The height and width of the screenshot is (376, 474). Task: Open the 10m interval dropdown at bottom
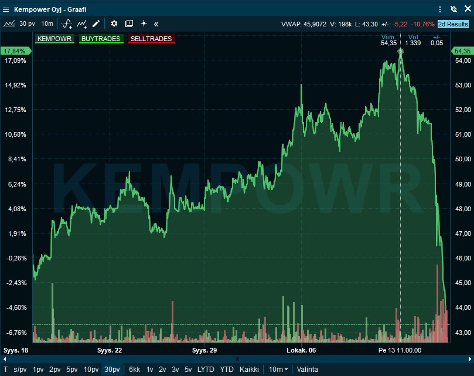pyautogui.click(x=278, y=370)
